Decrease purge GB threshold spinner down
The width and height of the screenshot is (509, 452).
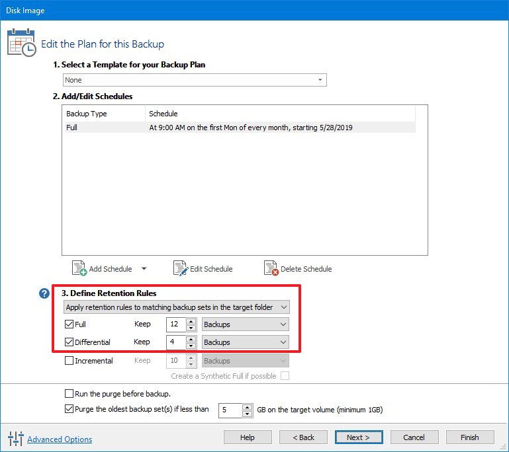[x=248, y=414]
